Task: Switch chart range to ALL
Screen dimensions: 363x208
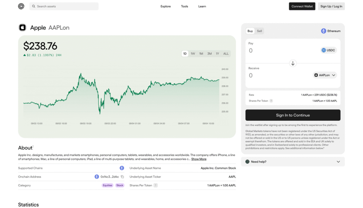Action: [x=226, y=54]
